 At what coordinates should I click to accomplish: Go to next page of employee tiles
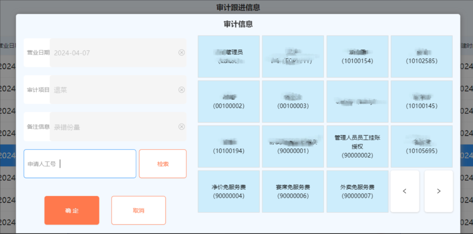coord(439,191)
